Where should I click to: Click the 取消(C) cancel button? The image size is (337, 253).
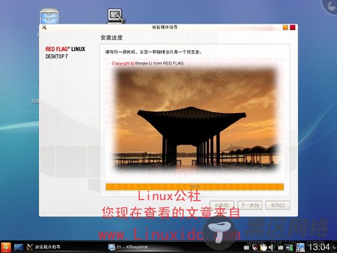pyautogui.click(x=278, y=205)
